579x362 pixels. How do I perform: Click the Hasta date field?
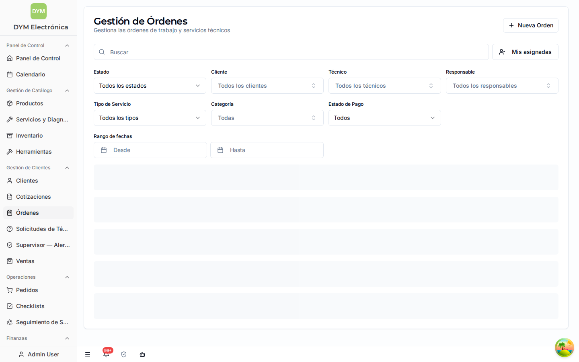[267, 150]
